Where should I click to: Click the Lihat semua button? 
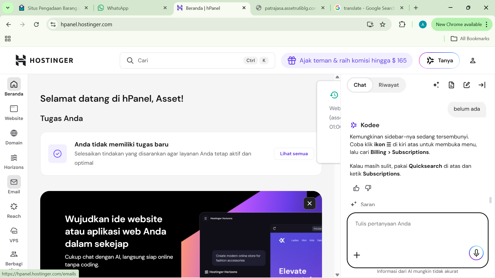point(294,154)
